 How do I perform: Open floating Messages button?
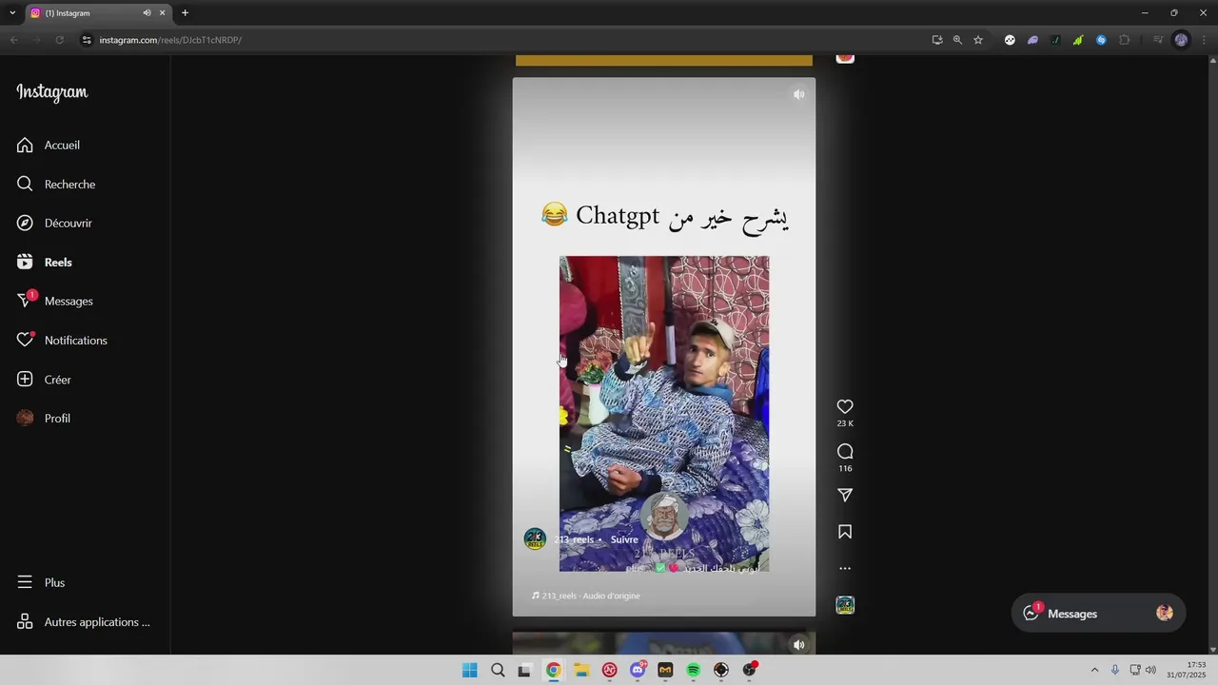tap(1098, 614)
